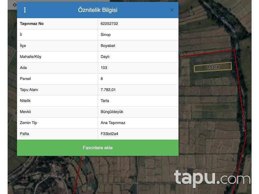The image size is (259, 194).
Task: Select the Nitelik value Tarla
Action: (105, 101)
